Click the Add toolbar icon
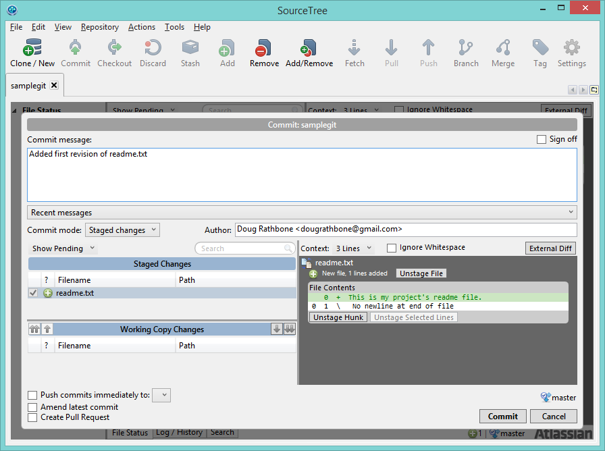The height and width of the screenshot is (451, 605). pos(228,53)
